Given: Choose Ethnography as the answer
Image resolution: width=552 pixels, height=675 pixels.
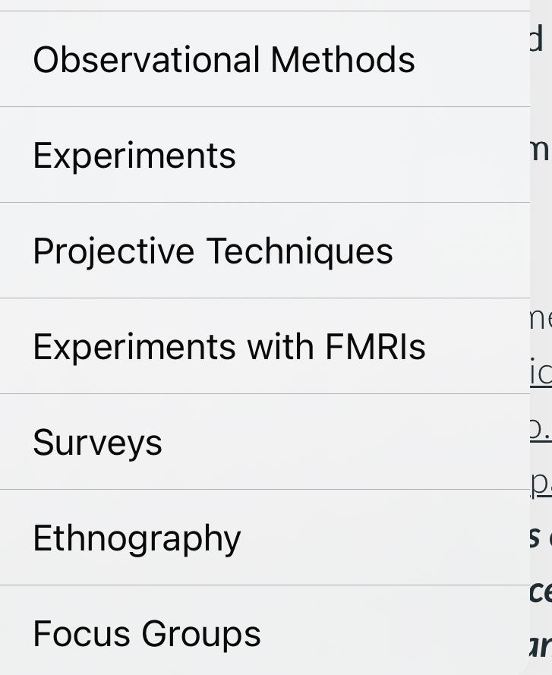Looking at the screenshot, I should [x=137, y=537].
